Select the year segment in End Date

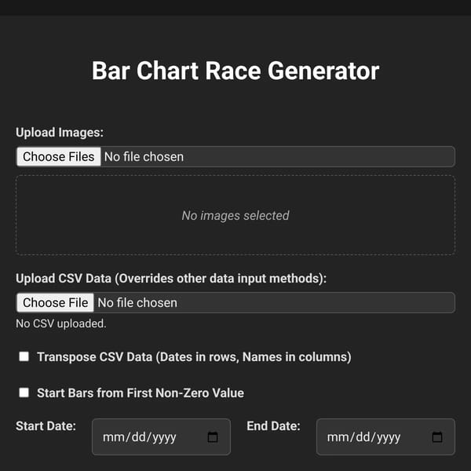pyautogui.click(x=389, y=438)
